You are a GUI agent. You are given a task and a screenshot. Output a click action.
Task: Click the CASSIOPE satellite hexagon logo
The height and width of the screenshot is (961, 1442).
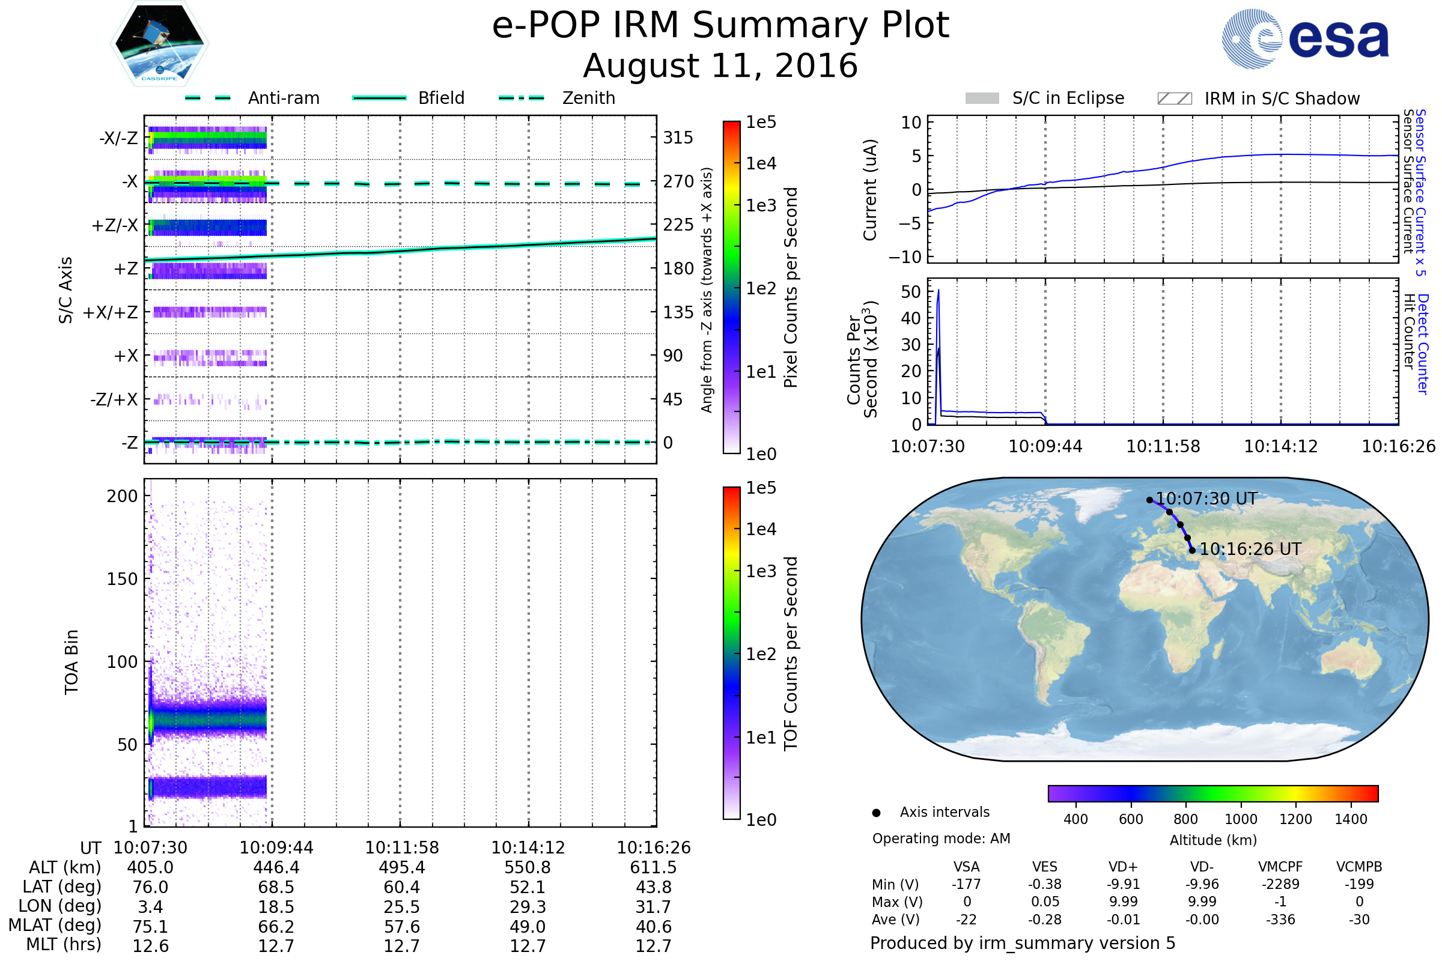tap(159, 44)
